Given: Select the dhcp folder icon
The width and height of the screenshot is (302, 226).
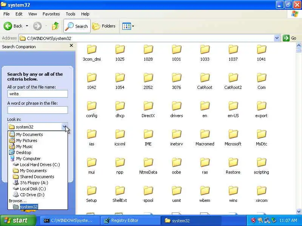Looking at the screenshot, I should pos(120,106).
